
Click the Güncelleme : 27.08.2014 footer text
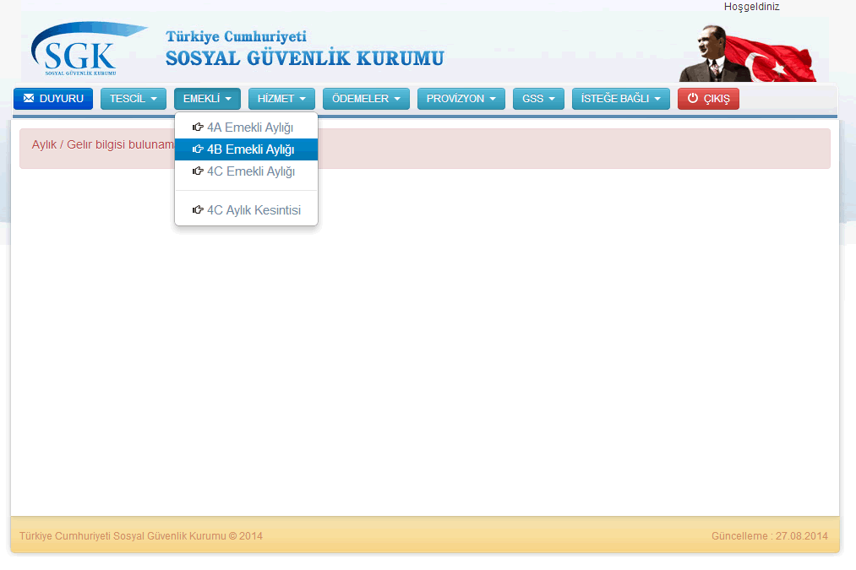pos(770,535)
